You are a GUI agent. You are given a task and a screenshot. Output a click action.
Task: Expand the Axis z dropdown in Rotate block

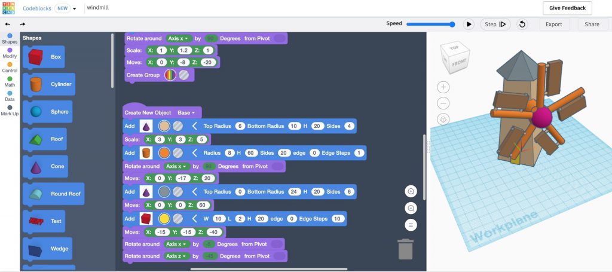178,256
